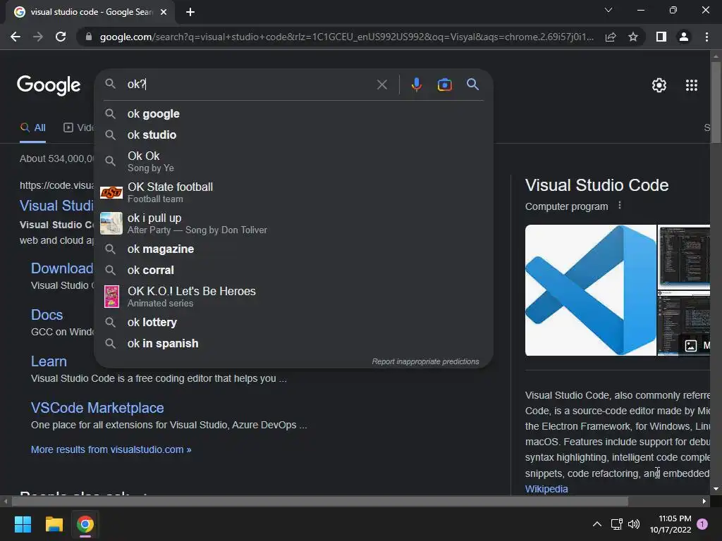Screen dimensions: 722x541
Task: Close the visual studio code tab
Action: (164, 12)
